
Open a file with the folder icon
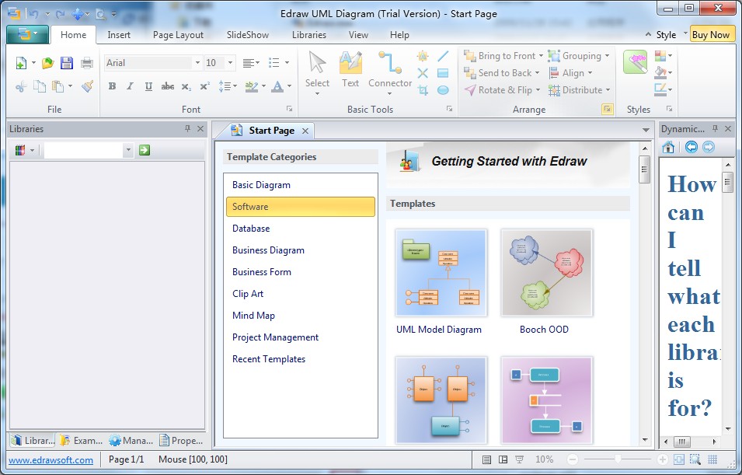(47, 63)
